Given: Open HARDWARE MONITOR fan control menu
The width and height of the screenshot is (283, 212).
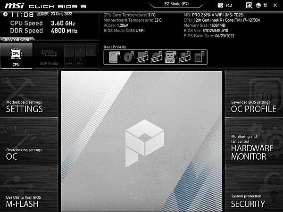Looking at the screenshot, I should click(254, 141).
